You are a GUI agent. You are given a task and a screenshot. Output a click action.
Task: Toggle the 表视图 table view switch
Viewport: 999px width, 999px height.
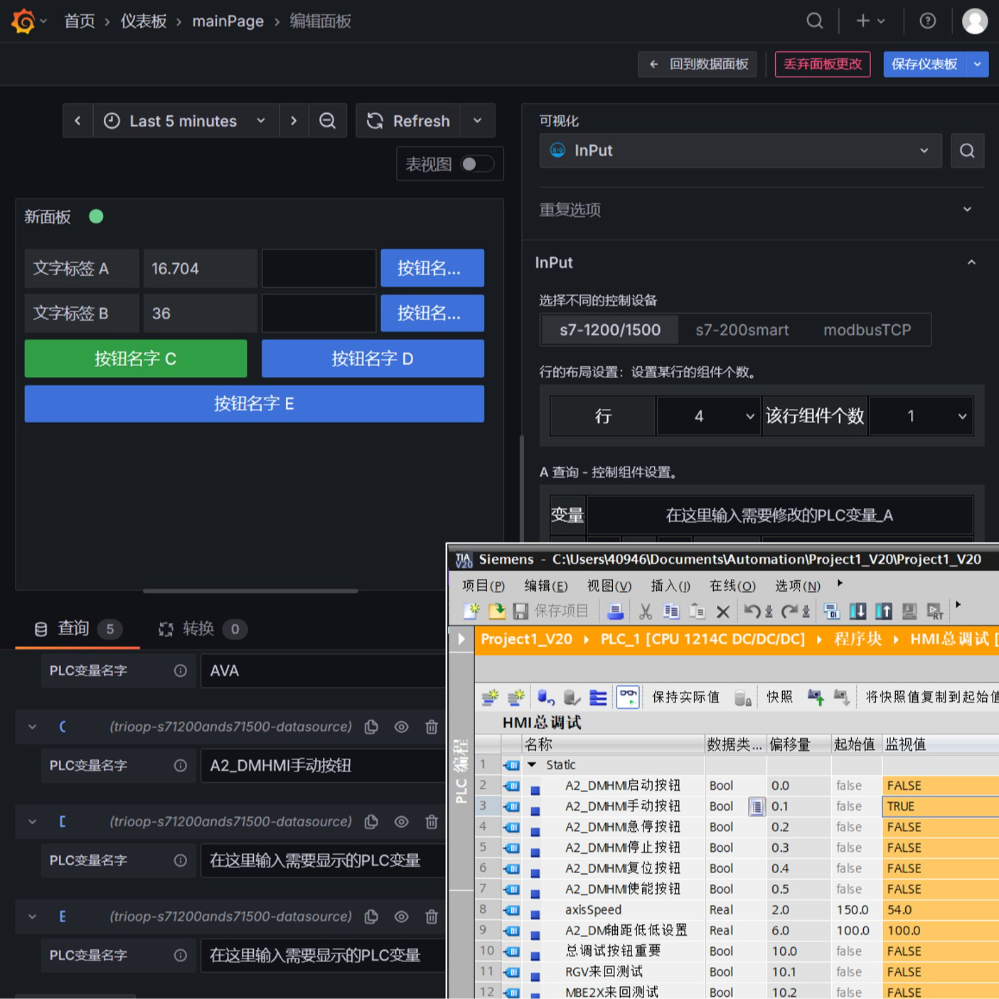coord(477,164)
